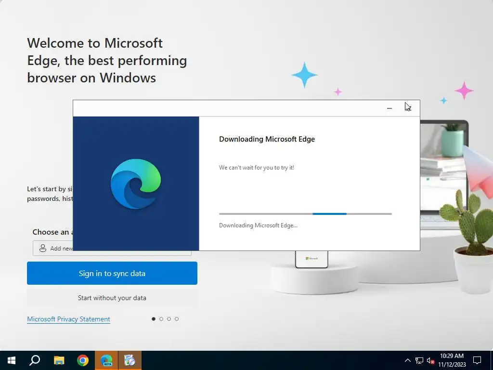This screenshot has width=493, height=370.
Task: Open the clock showing 10:29 AM
Action: (x=452, y=360)
